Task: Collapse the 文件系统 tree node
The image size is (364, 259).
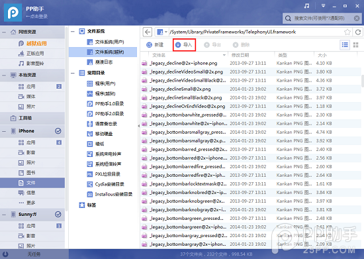Action: (73, 31)
